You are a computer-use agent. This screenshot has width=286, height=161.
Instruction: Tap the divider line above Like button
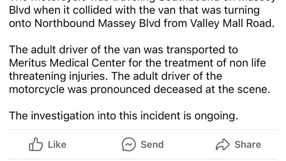click(143, 130)
